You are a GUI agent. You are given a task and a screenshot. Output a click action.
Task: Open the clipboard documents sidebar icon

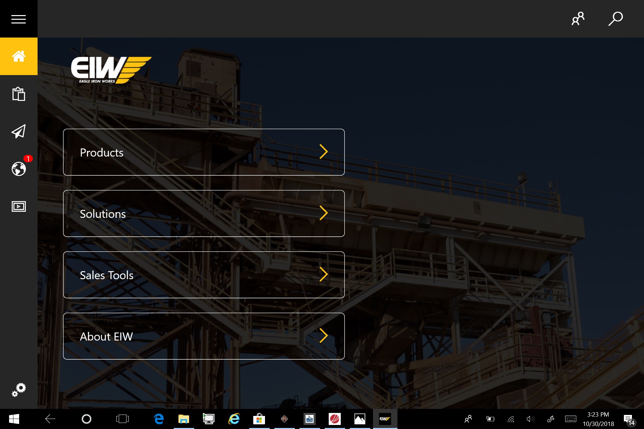pyautogui.click(x=18, y=94)
